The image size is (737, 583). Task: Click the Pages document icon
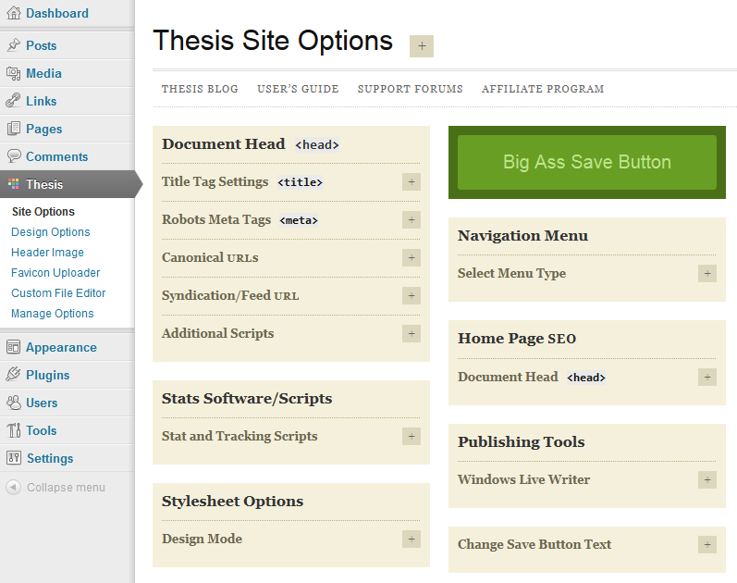[x=14, y=129]
